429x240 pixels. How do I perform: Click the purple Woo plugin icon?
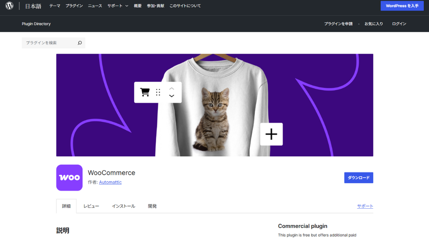69,178
